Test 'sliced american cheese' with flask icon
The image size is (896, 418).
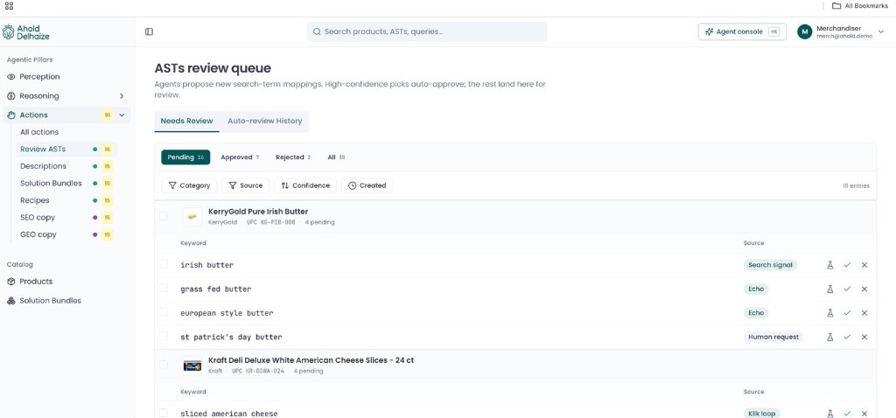pos(830,414)
